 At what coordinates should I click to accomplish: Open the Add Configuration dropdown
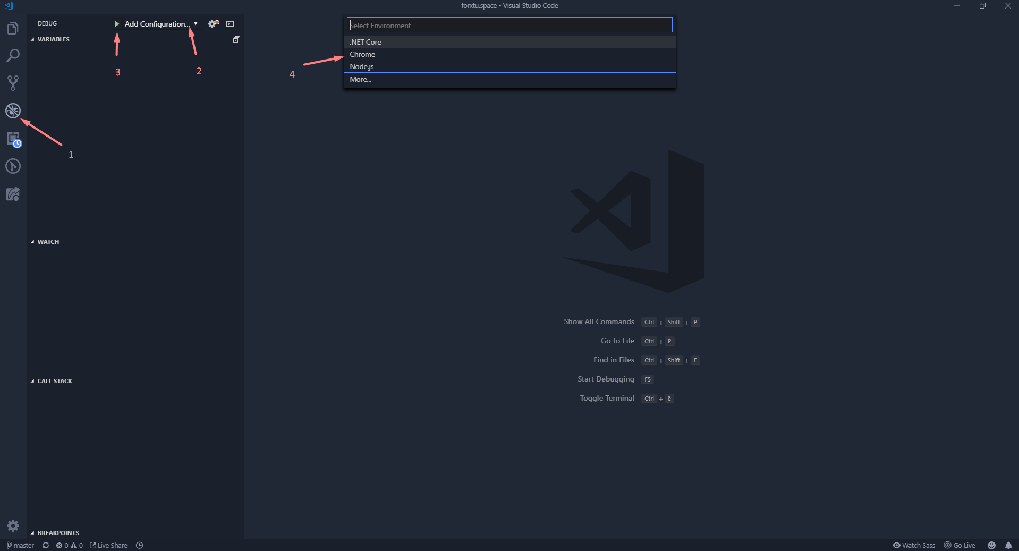point(161,24)
